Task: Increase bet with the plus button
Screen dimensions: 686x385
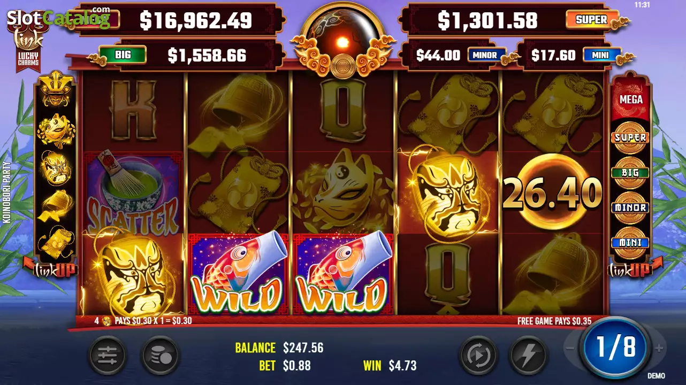Action: (x=659, y=348)
